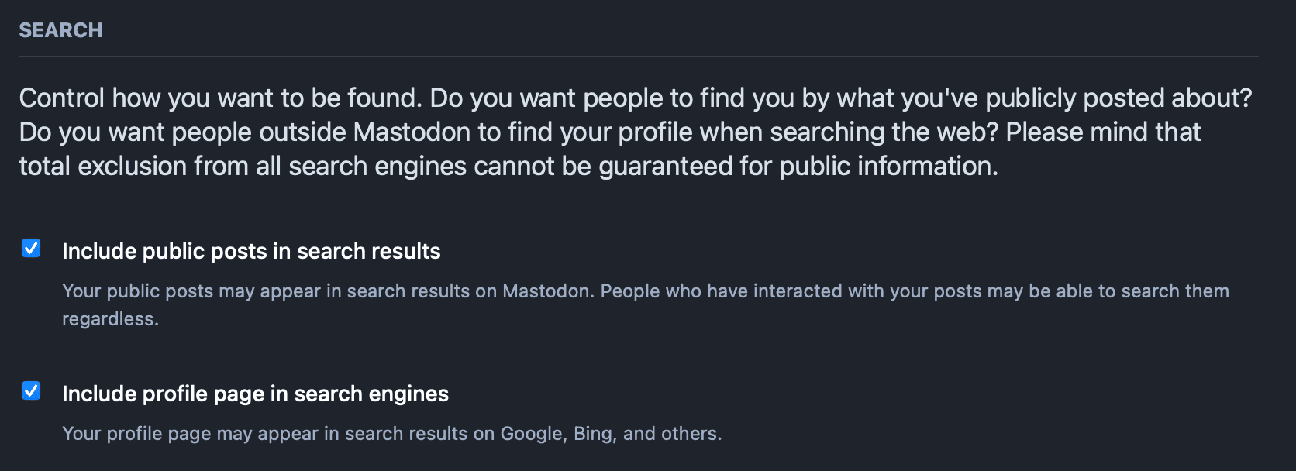The image size is (1296, 471).
Task: Click the word 'Bing' in the profile hint
Action: [x=593, y=434]
